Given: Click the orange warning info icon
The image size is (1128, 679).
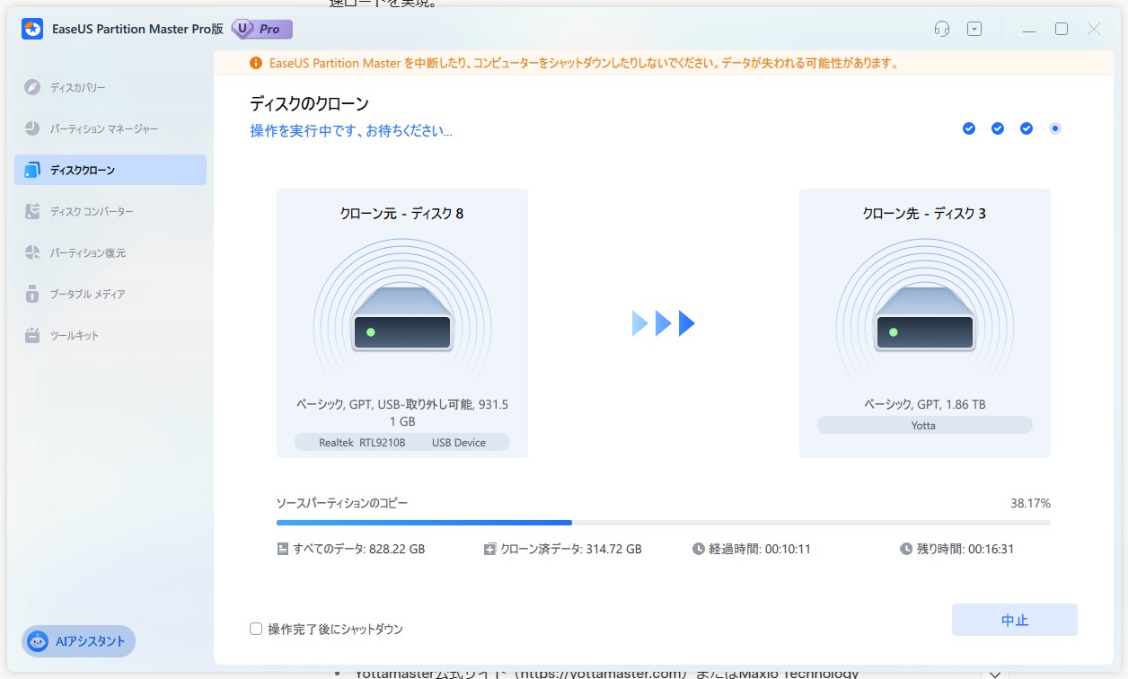Looking at the screenshot, I should click(256, 64).
